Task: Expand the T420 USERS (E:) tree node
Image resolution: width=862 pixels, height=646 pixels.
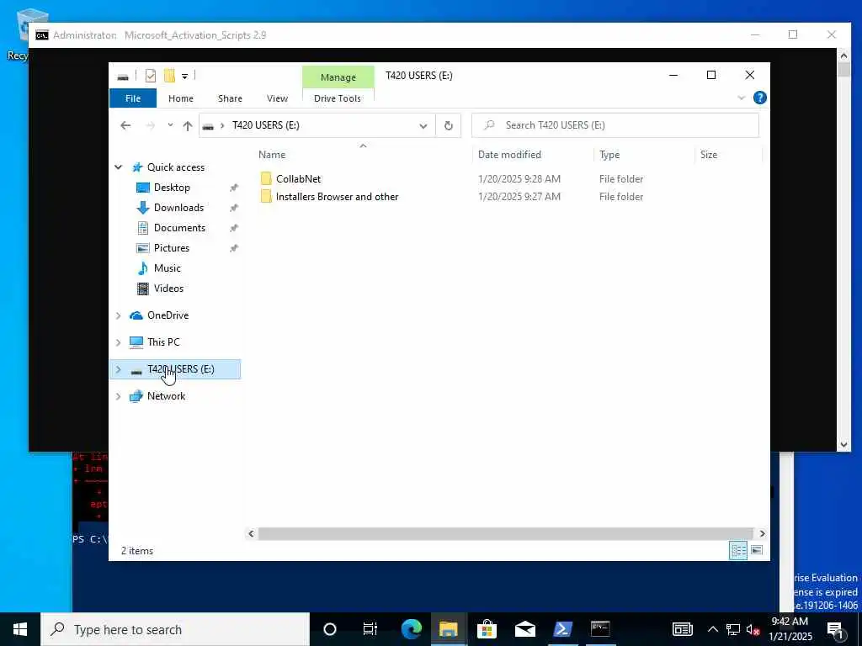Action: (x=118, y=369)
